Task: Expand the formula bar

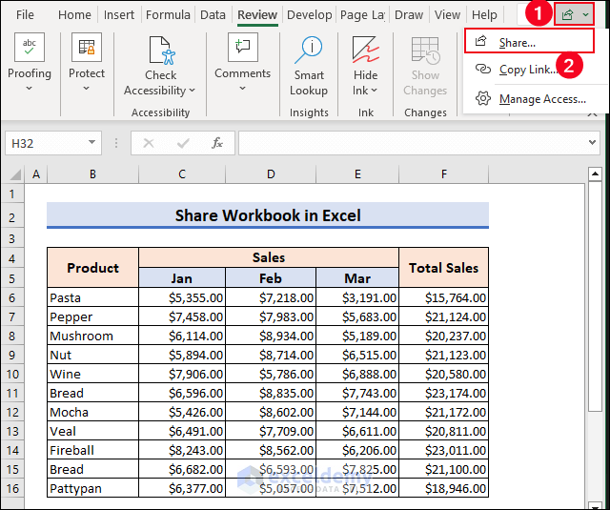Action: click(593, 143)
